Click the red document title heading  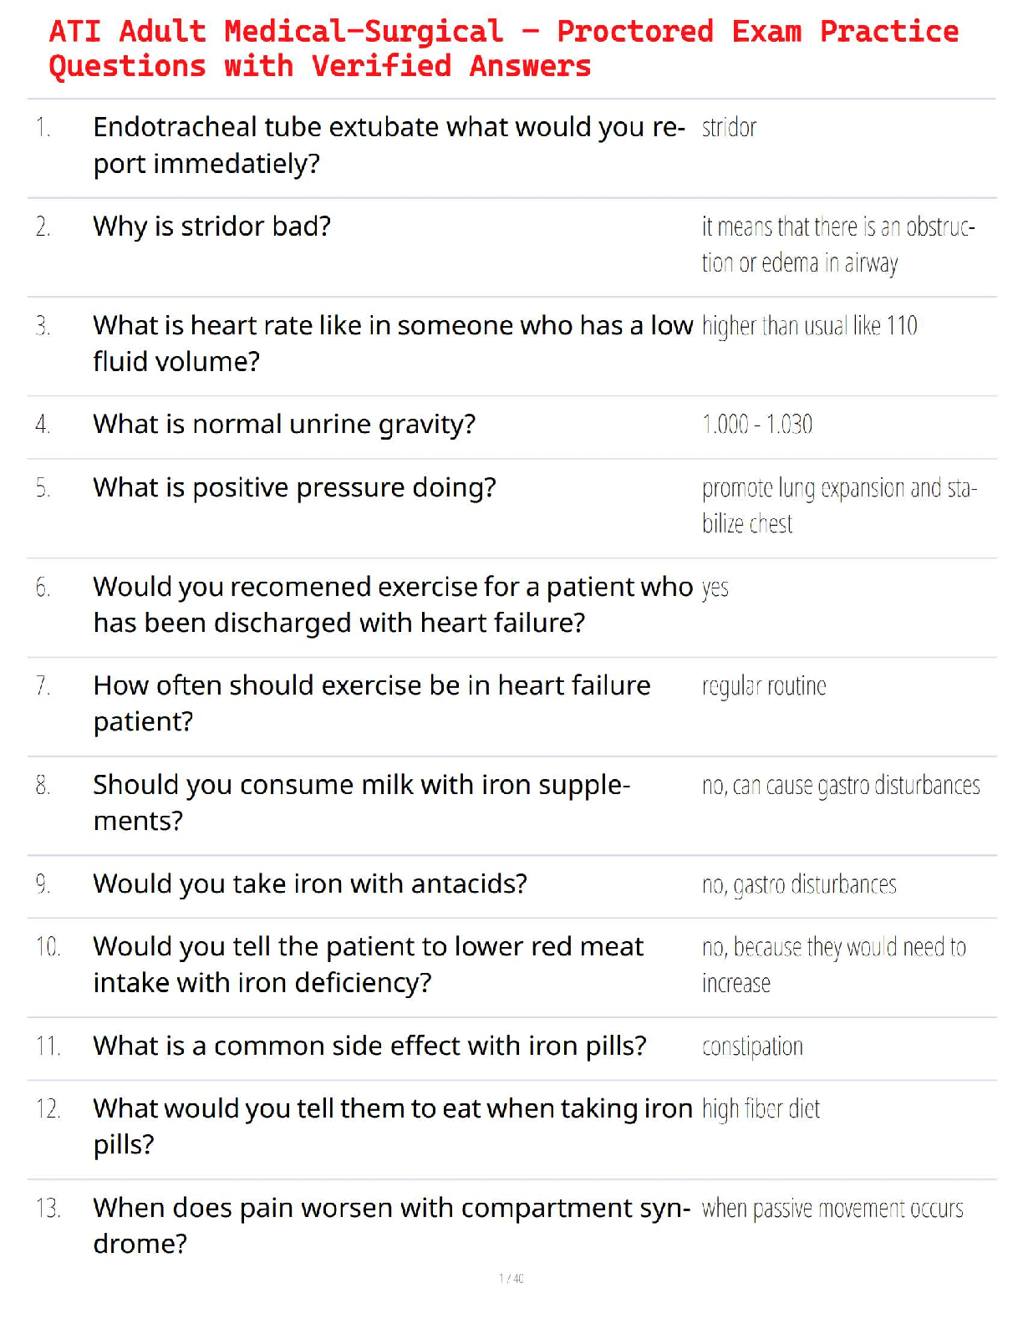click(503, 48)
